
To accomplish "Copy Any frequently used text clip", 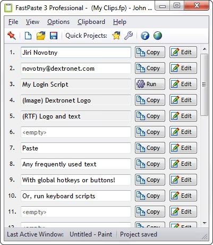I will (x=150, y=164).
